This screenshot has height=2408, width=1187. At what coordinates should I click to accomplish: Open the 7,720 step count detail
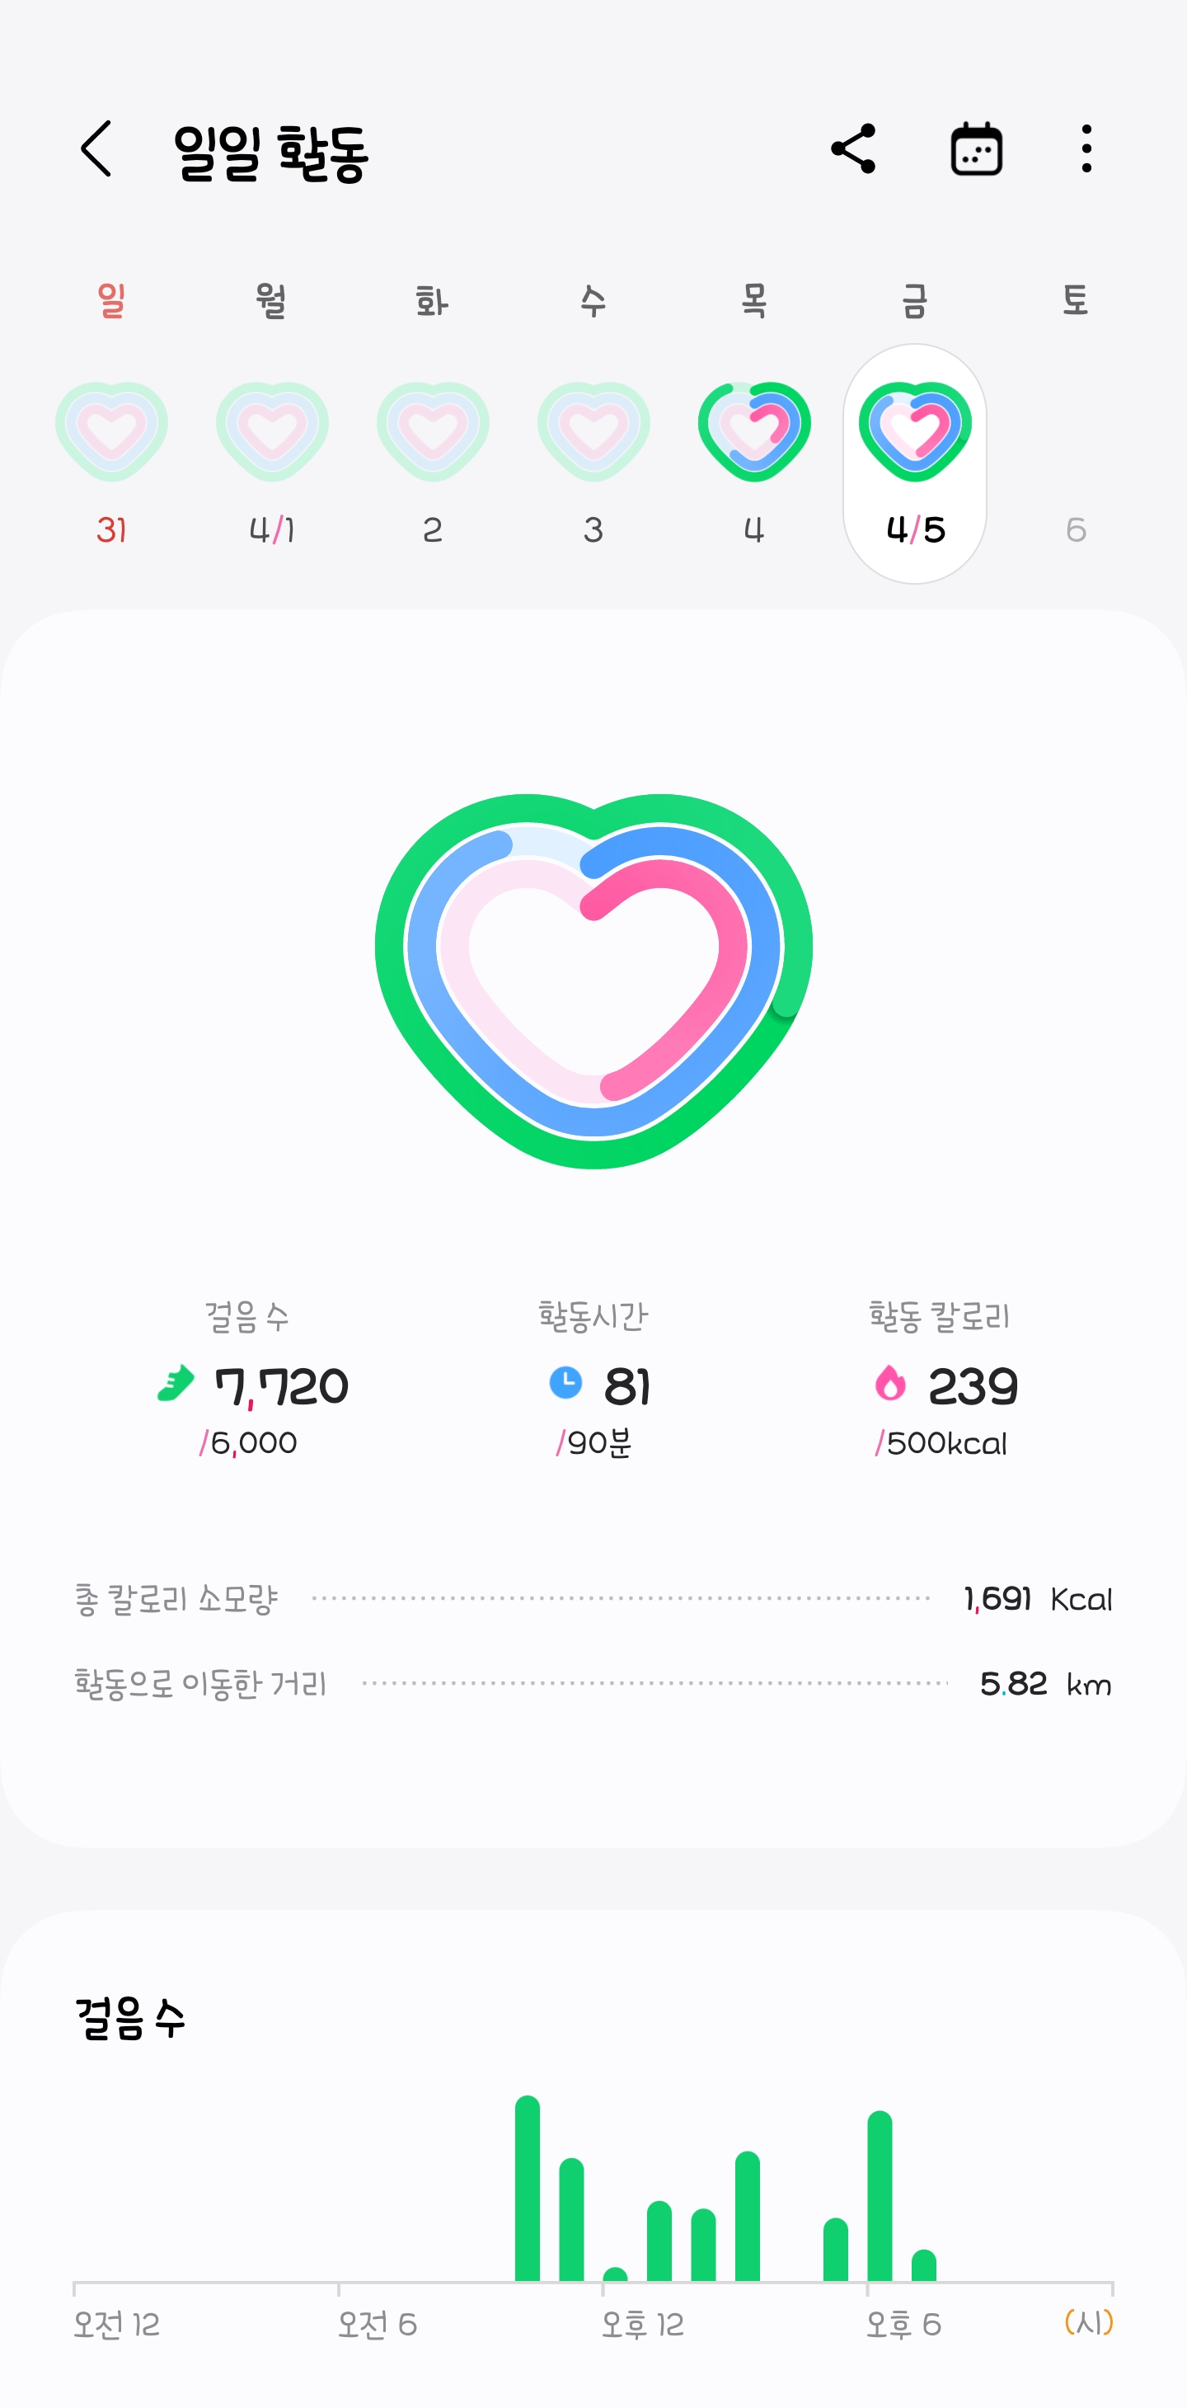(281, 1386)
